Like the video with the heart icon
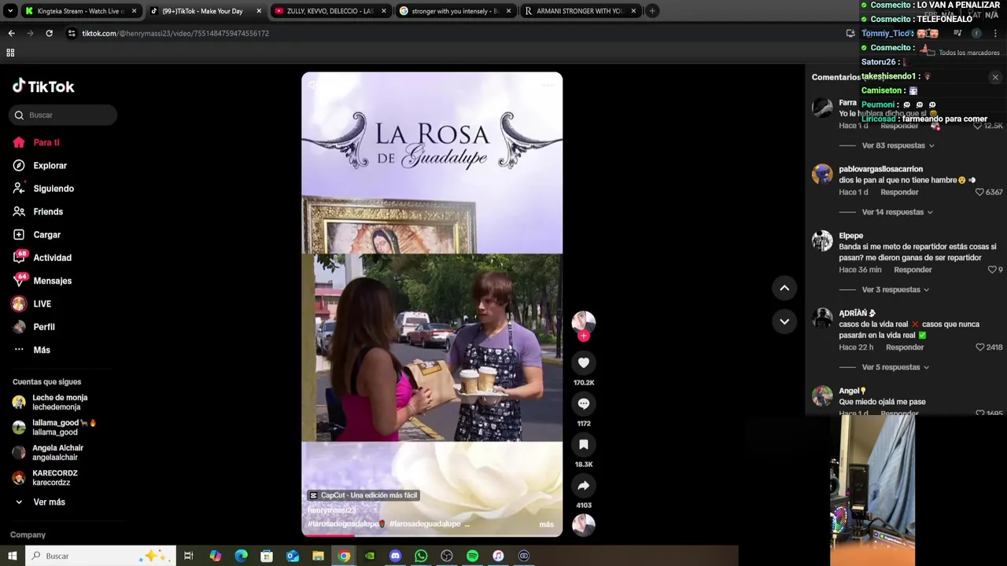The image size is (1007, 566). click(584, 362)
